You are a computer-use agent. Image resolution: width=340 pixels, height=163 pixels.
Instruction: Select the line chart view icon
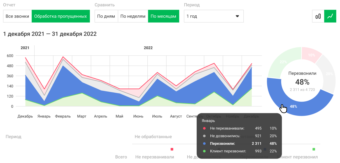(330, 16)
